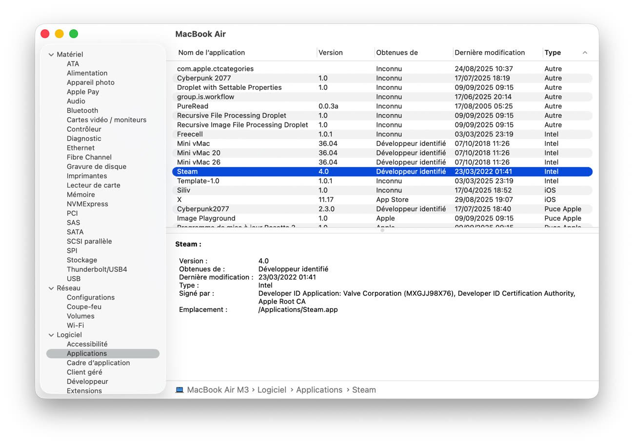Select Contrôleur in the sidebar
Viewport: 634px width, 445px height.
[x=84, y=129]
